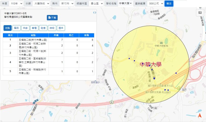Switch to the 車種 tab
The width and height of the screenshot is (206, 122).
pyautogui.click(x=34, y=28)
